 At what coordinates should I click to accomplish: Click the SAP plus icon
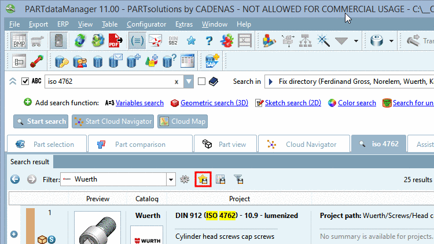click(212, 61)
